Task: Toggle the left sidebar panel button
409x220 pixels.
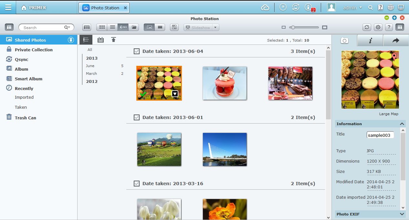Action: click(9, 27)
